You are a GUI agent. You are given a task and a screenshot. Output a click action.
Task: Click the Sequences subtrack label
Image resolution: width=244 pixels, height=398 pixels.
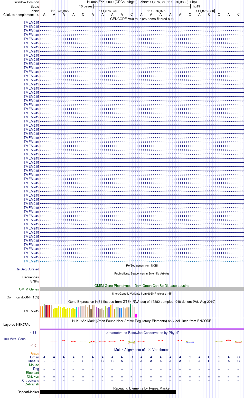click(x=31, y=277)
